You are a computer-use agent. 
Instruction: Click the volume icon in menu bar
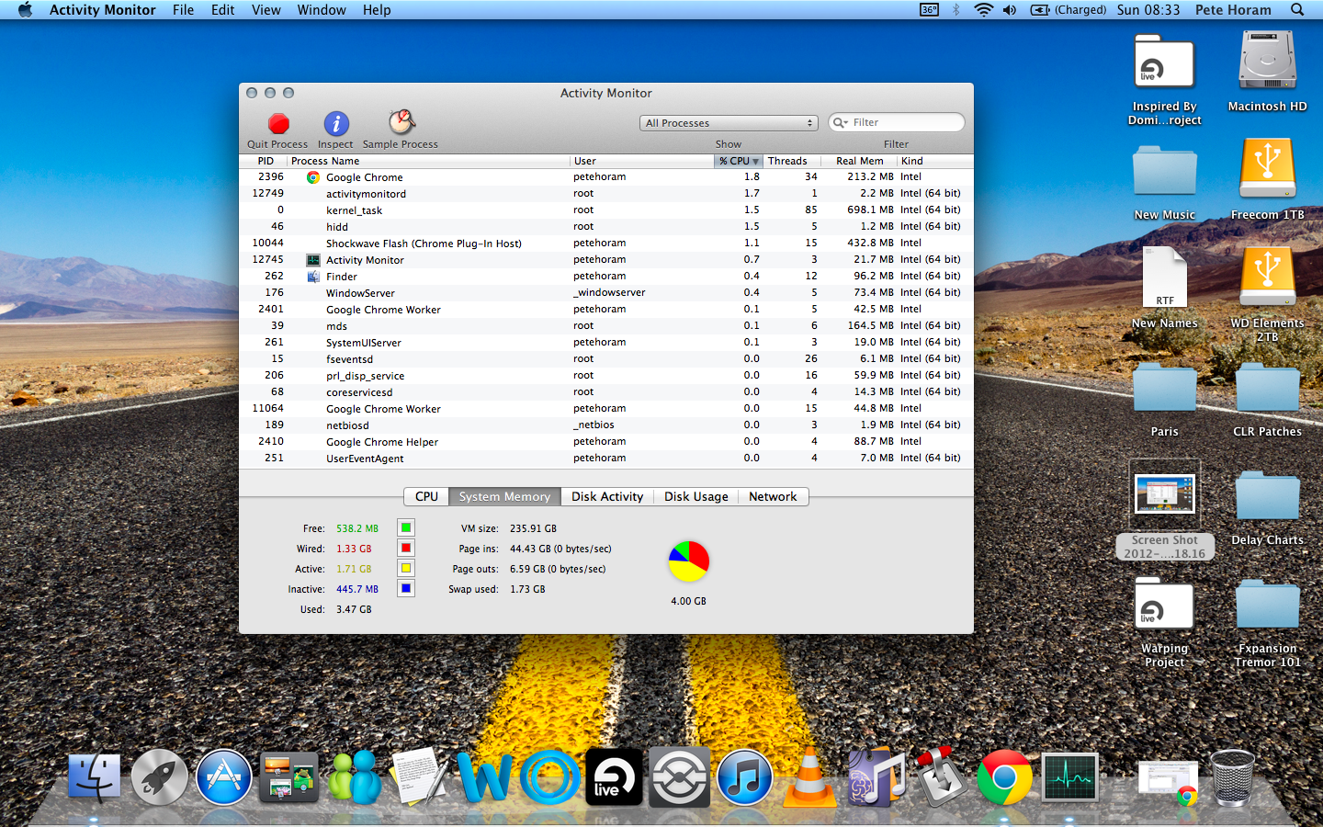[x=1010, y=10]
